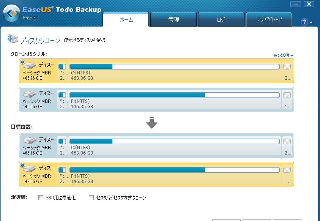Image resolution: width=320 pixels, height=221 pixels.
Task: Enable セクタバイセクタ方式クローン checkbox
Action: [91, 197]
